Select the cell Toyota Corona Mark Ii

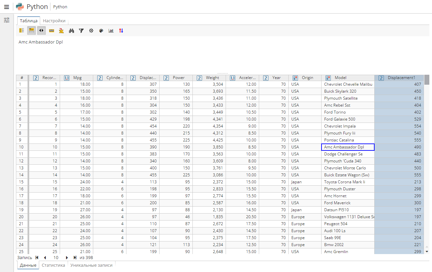(348, 182)
